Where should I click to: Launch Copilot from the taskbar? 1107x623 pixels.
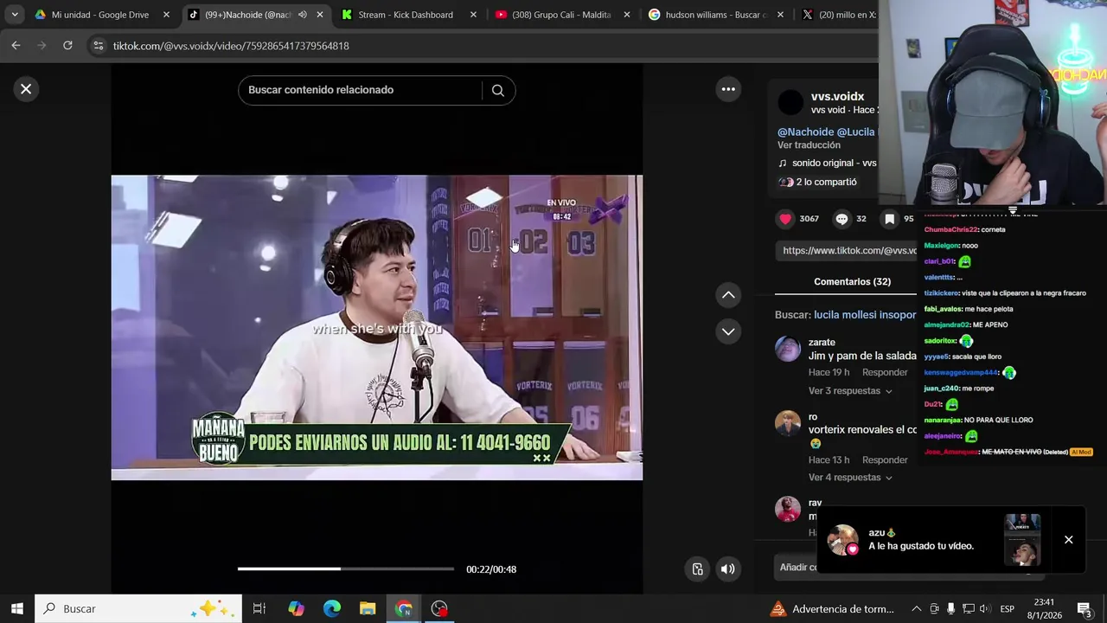(x=296, y=608)
